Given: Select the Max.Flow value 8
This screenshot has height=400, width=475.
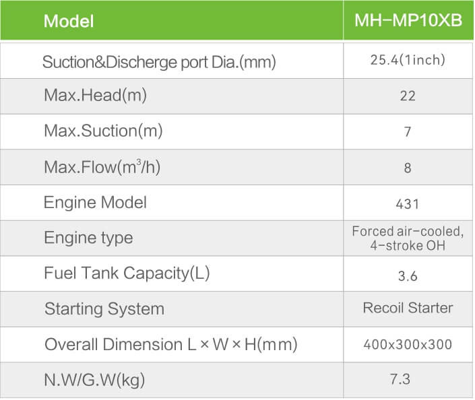Looking at the screenshot, I should (408, 167).
